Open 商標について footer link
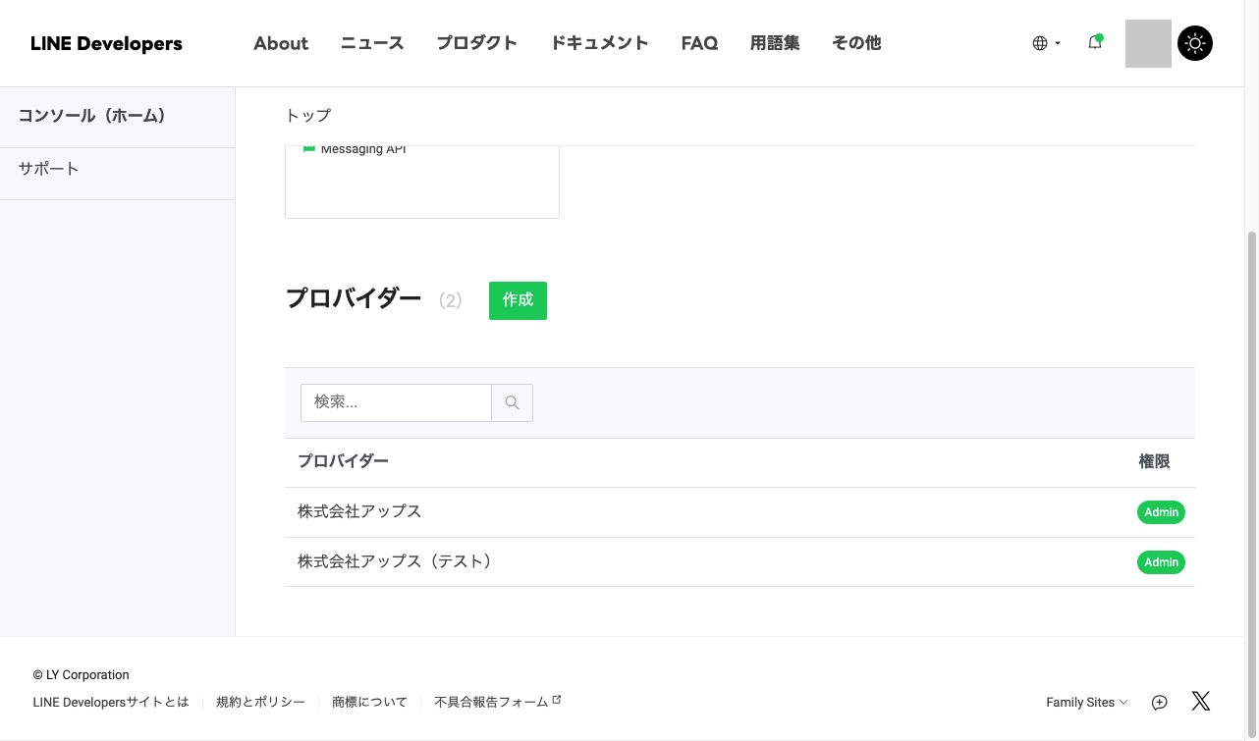 click(x=369, y=702)
